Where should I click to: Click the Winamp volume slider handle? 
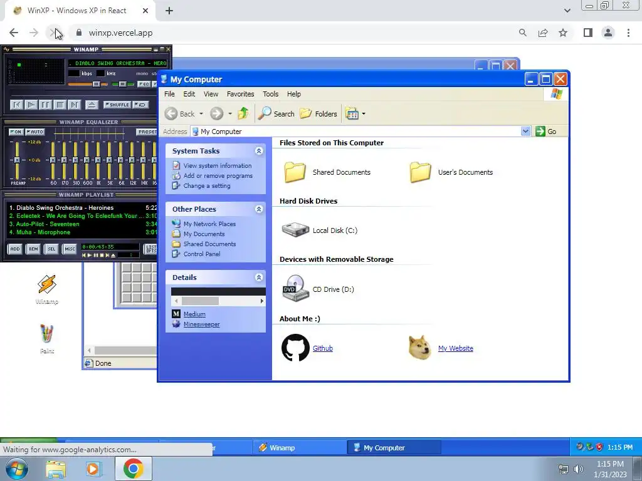point(96,84)
